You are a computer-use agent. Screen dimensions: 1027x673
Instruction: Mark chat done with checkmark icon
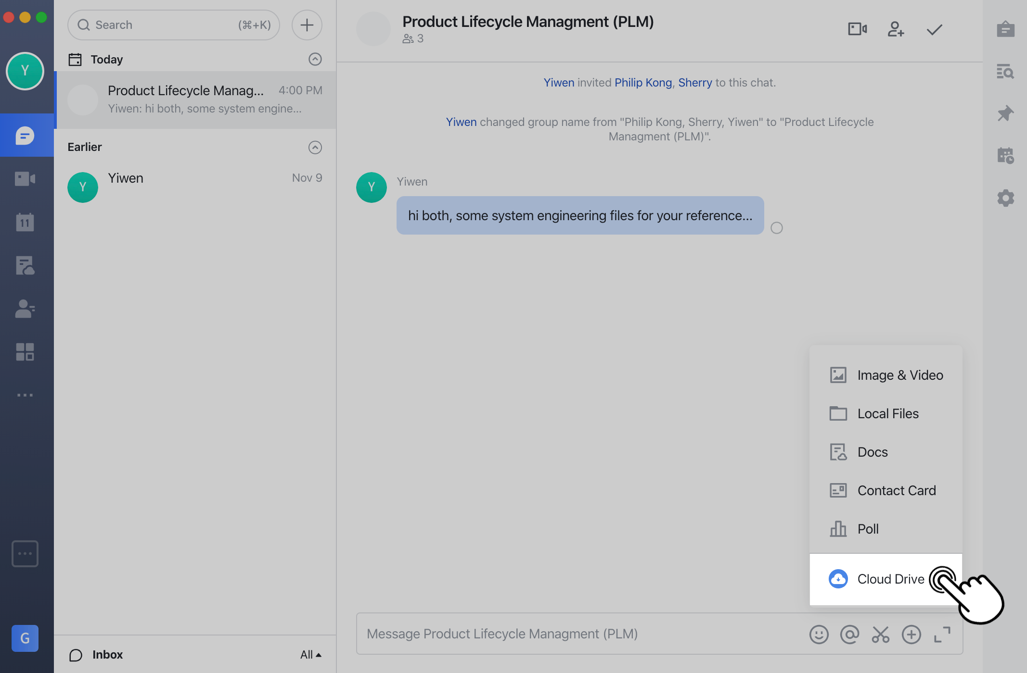934,29
